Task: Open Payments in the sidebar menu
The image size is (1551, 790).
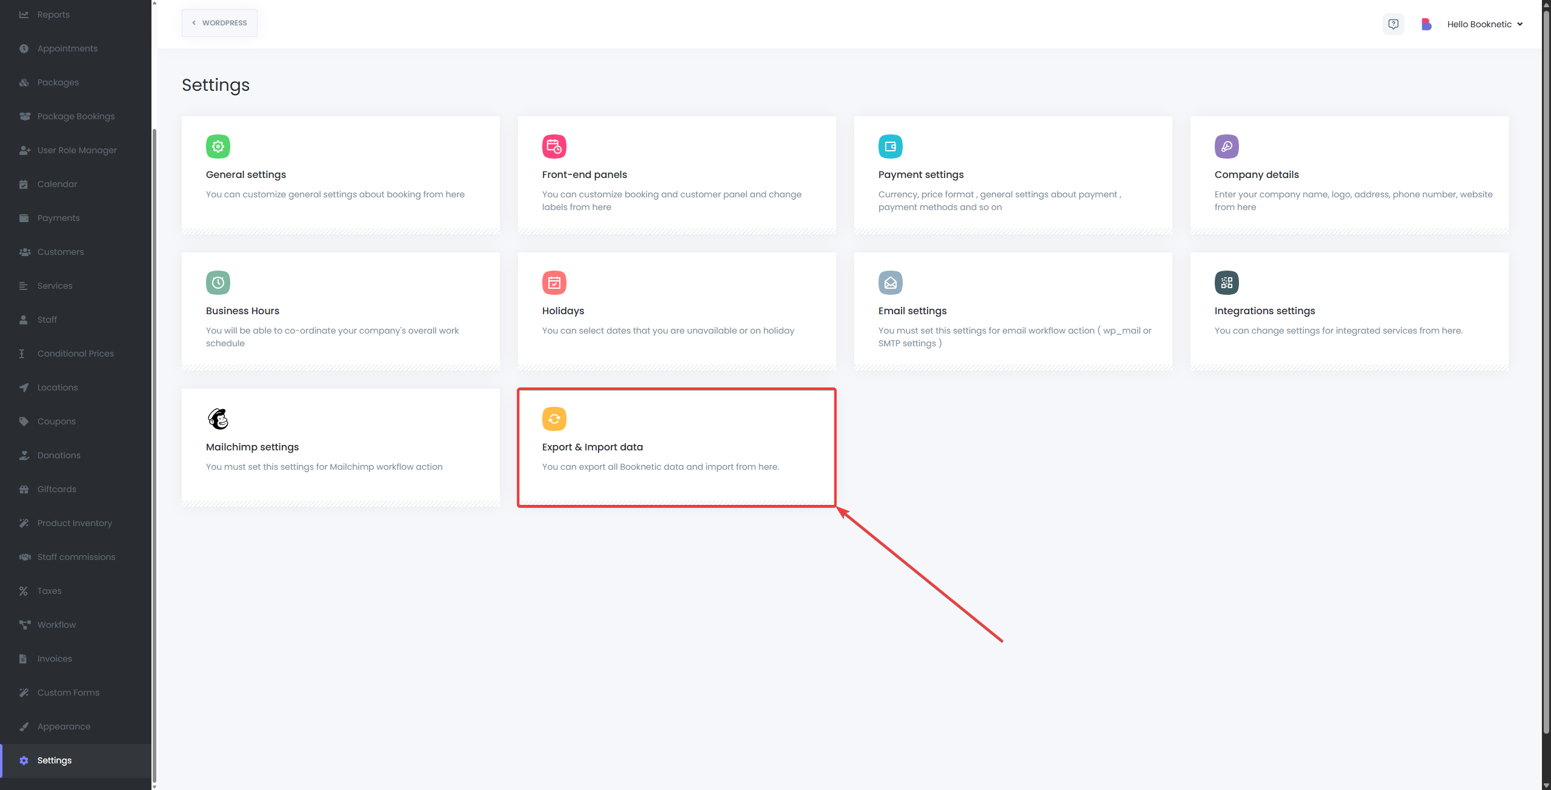Action: (76, 218)
